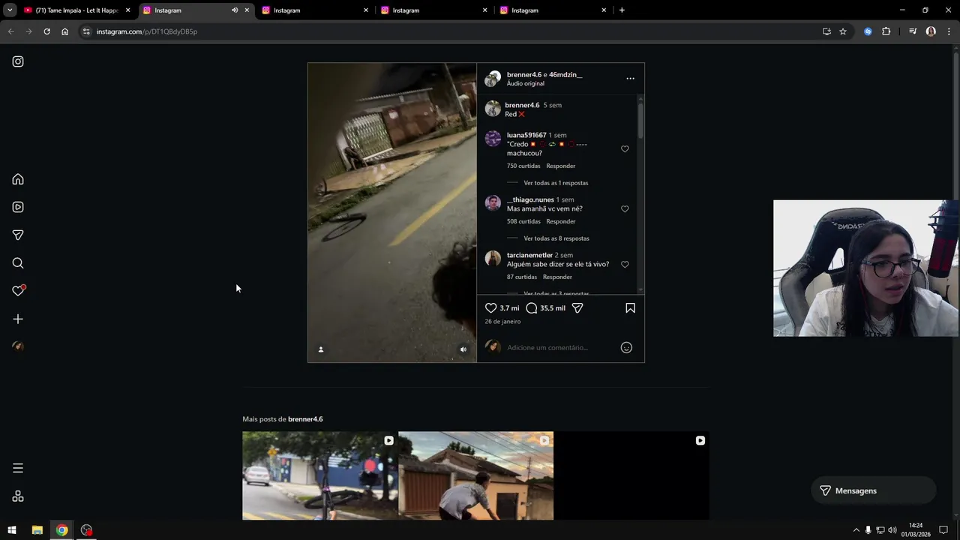This screenshot has width=960, height=540.
Task: Like tarcianemetler's comment
Action: point(625,265)
